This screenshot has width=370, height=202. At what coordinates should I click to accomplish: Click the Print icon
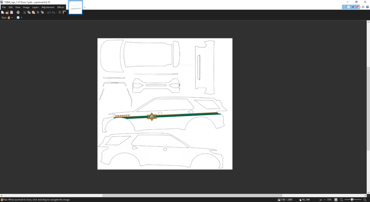click(18, 12)
